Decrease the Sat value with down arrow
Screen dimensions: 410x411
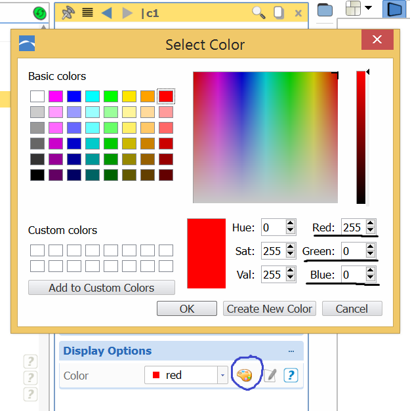pyautogui.click(x=290, y=254)
